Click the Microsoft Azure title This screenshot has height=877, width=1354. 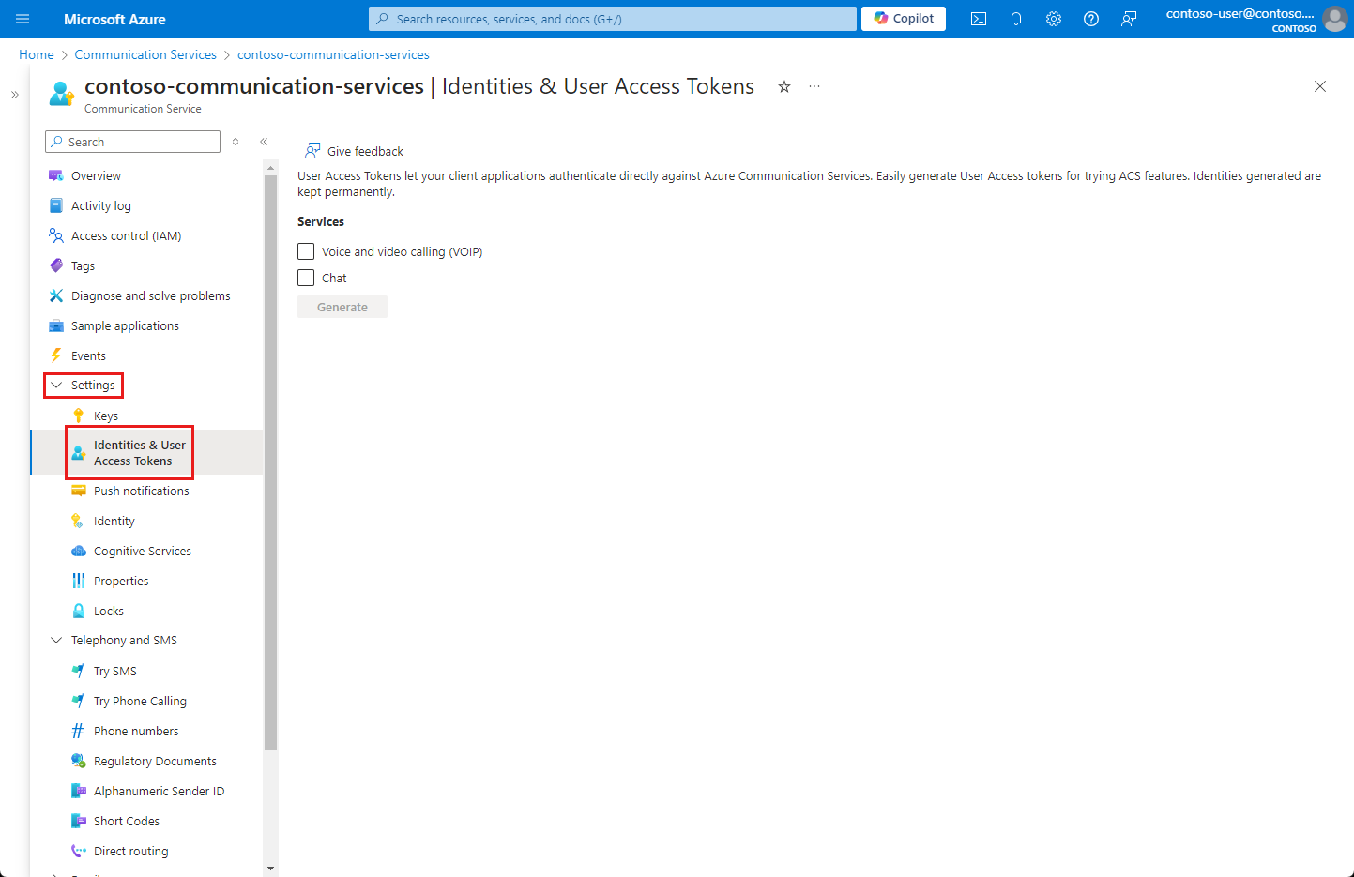tap(114, 19)
